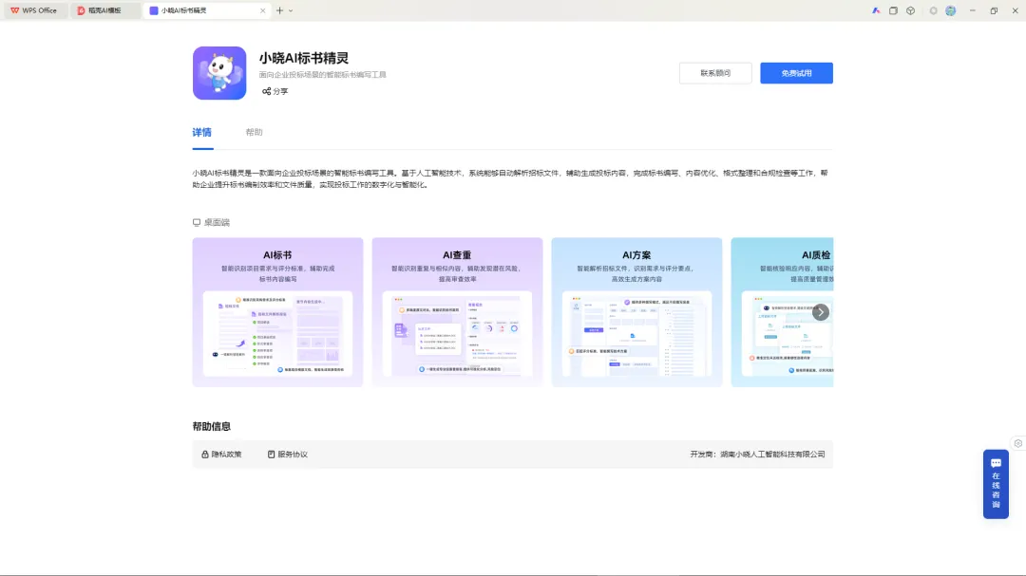This screenshot has width=1026, height=576.
Task: Click the title 小晓AI标书精灵
Action: coord(304,58)
